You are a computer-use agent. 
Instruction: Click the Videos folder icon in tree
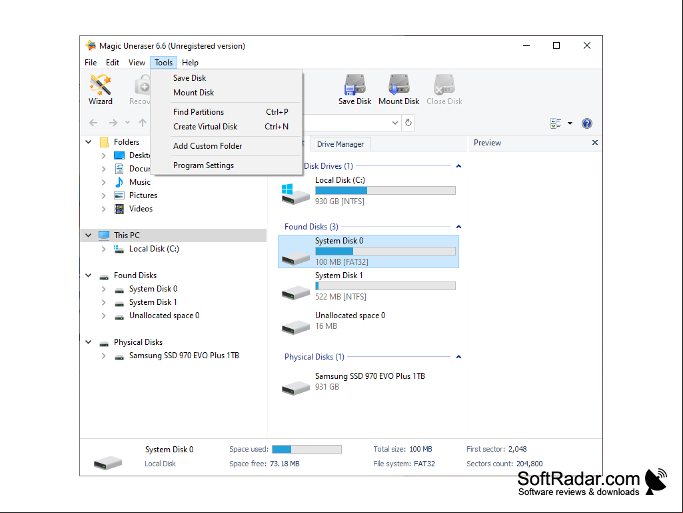tap(119, 209)
